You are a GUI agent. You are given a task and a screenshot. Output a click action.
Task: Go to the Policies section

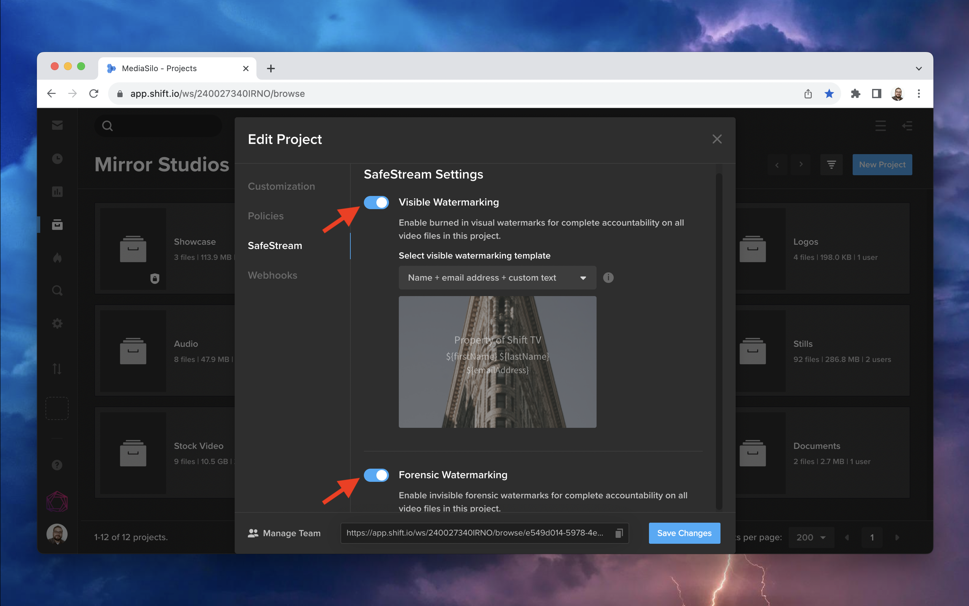266,216
